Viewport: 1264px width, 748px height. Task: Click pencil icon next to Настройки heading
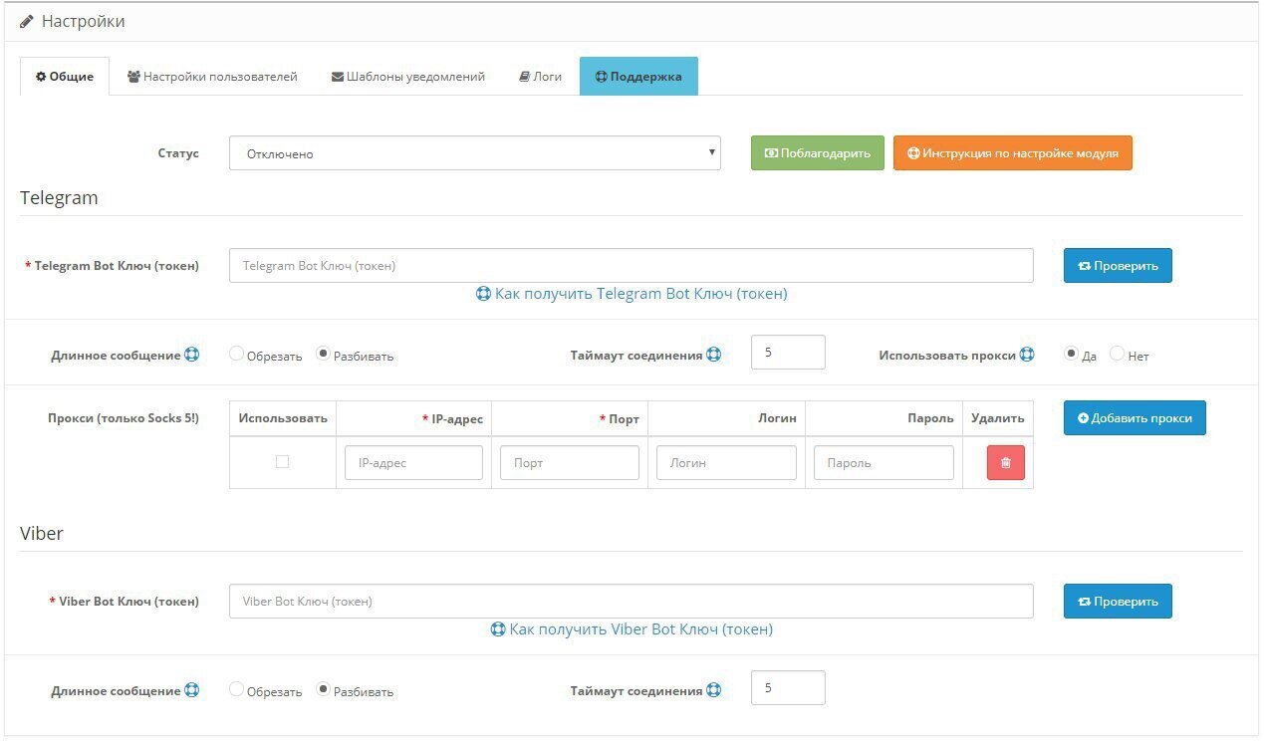[x=27, y=21]
